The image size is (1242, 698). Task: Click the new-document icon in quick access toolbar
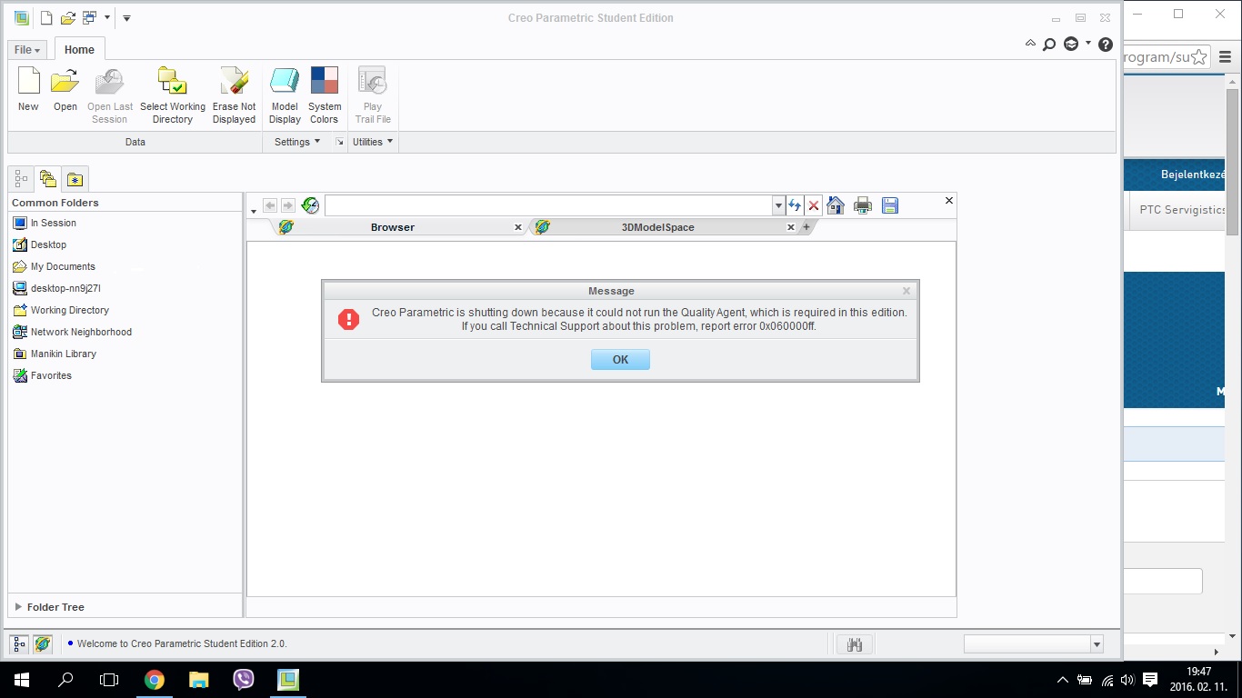(x=46, y=17)
